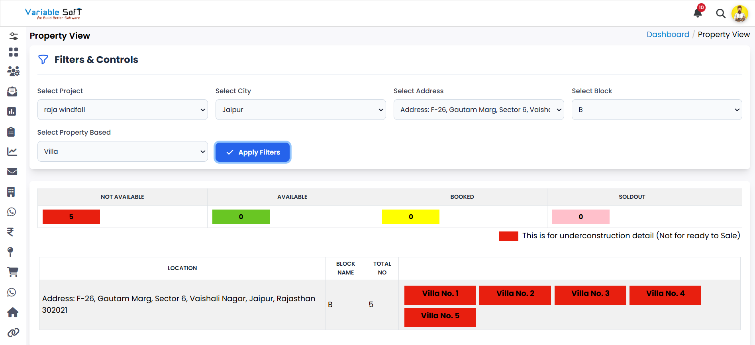Click the Variable Soft logo

click(x=53, y=14)
